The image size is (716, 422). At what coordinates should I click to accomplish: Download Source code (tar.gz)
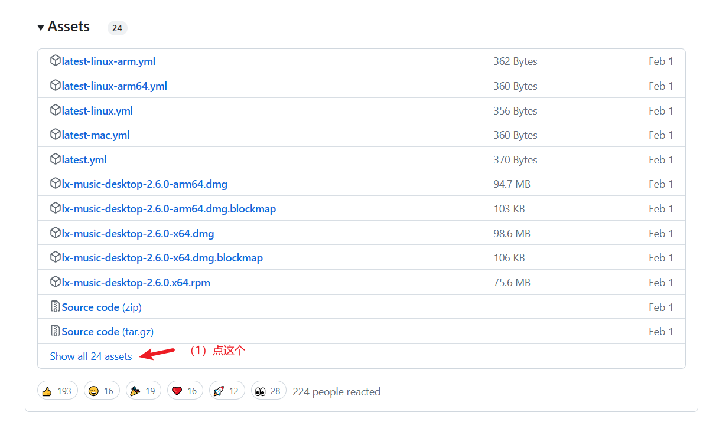coord(108,332)
